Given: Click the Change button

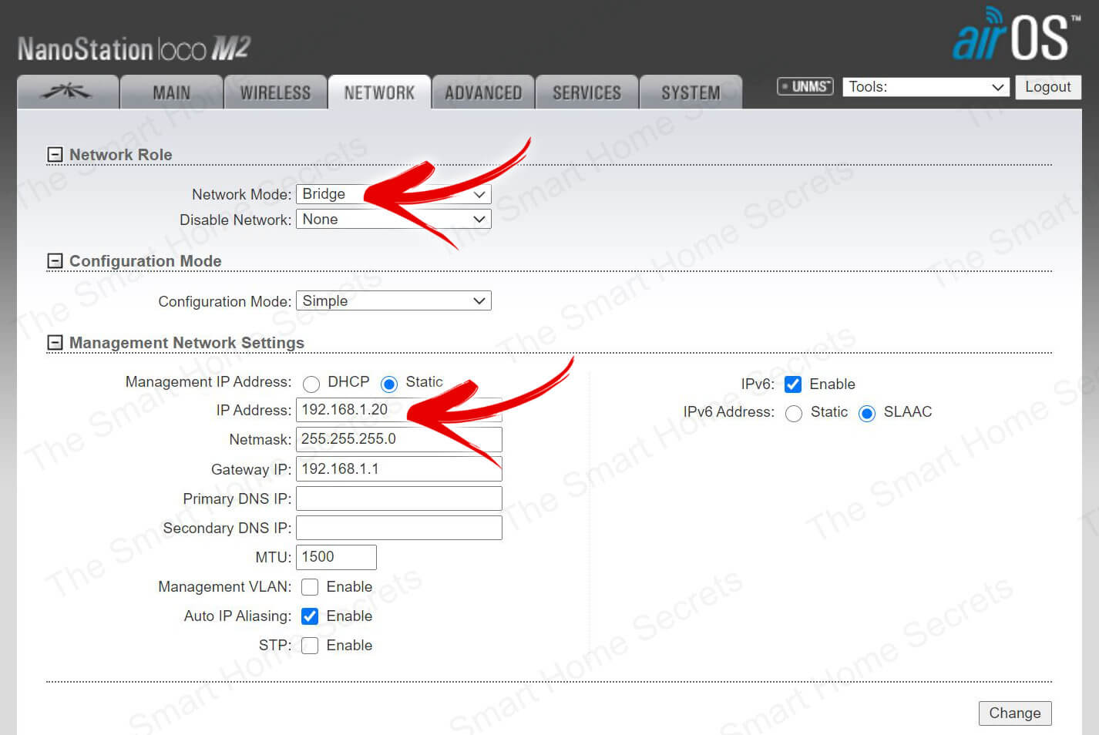Looking at the screenshot, I should [1014, 713].
